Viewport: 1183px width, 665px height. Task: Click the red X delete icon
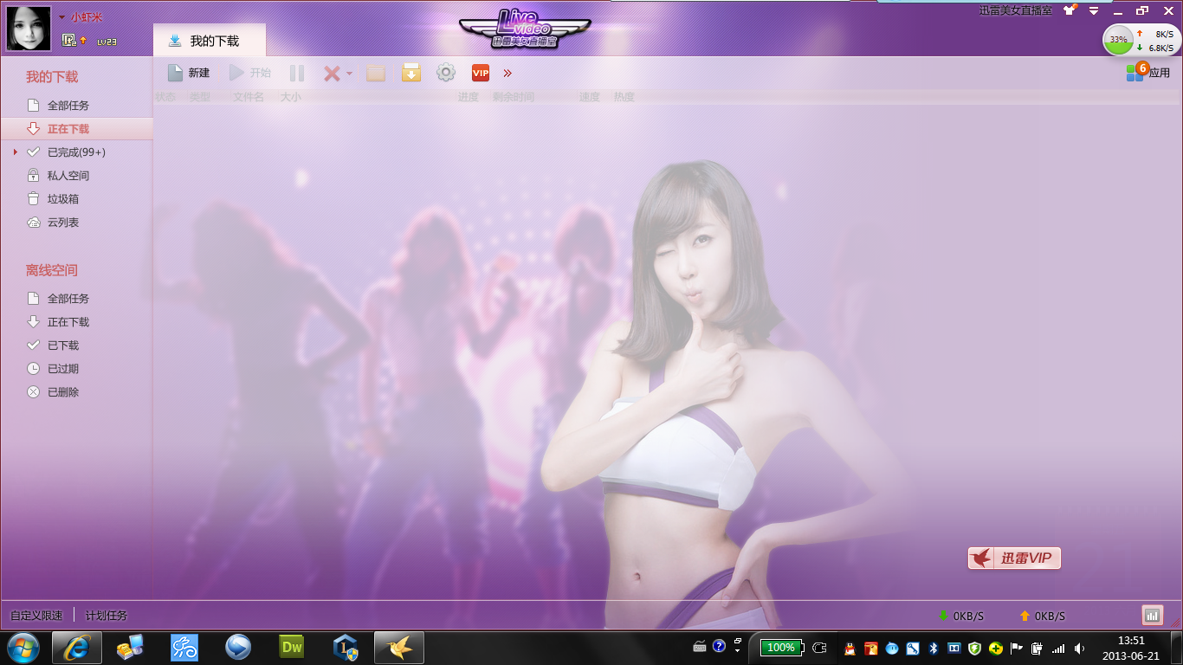[x=331, y=74]
